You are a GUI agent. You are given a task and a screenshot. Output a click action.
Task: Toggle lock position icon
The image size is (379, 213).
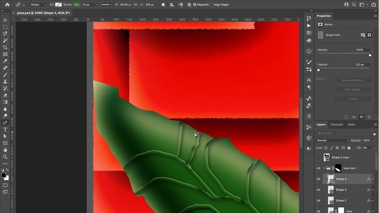point(337,147)
